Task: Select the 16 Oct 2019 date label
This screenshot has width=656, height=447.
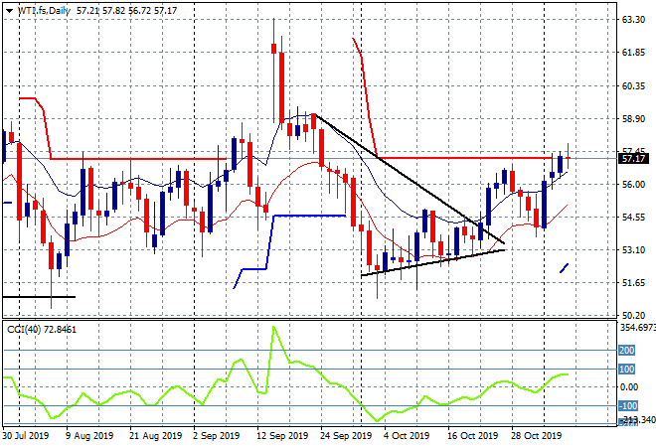Action: pyautogui.click(x=472, y=436)
